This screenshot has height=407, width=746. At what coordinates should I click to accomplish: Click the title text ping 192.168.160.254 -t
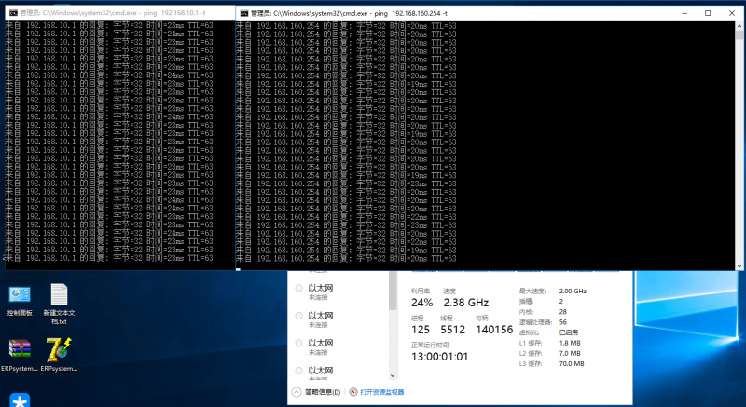[409, 13]
